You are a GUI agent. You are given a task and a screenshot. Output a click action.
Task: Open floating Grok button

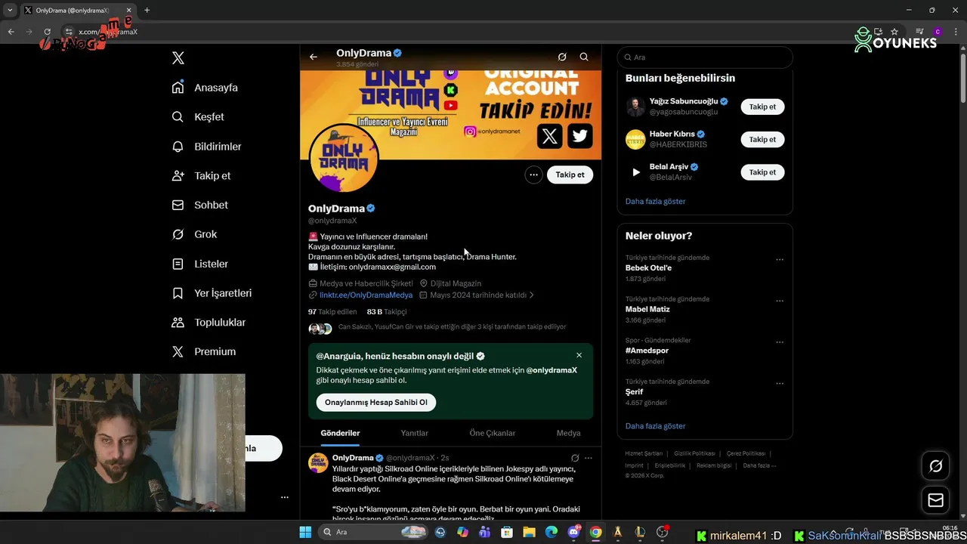tap(936, 466)
